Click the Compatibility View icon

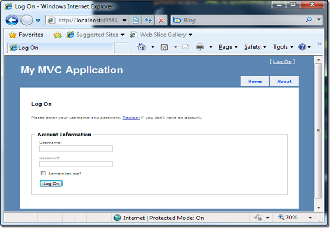(x=135, y=21)
